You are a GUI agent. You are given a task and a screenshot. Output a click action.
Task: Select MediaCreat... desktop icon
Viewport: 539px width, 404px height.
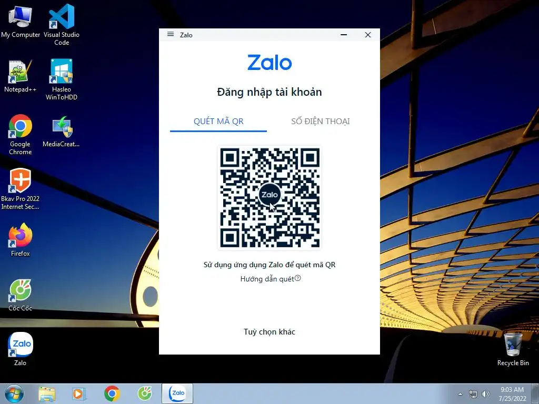coord(61,132)
